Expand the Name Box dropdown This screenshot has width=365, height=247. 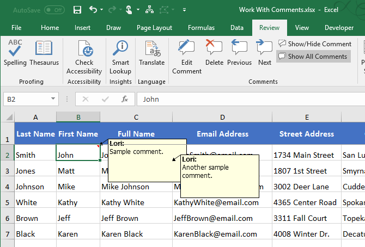(x=53, y=99)
